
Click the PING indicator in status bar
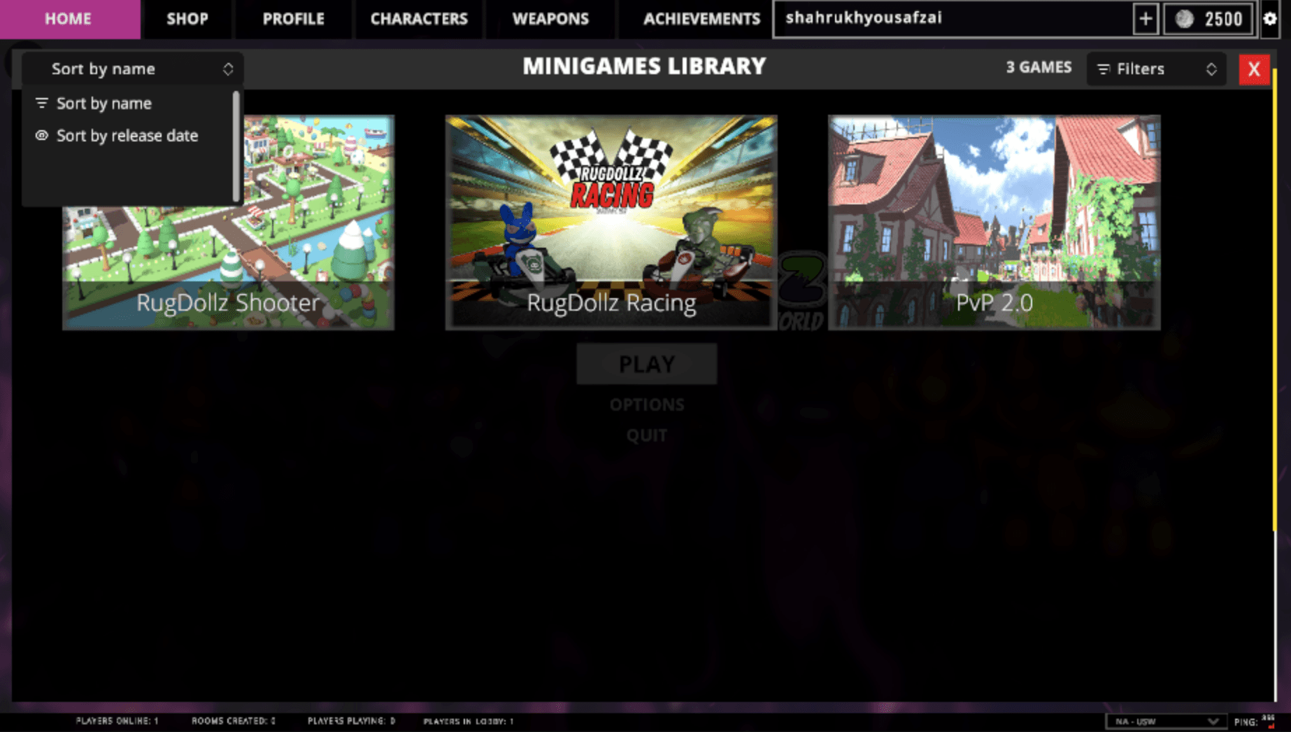1255,722
